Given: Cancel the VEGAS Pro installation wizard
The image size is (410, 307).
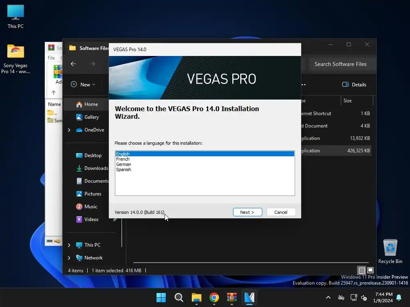Looking at the screenshot, I should coord(281,212).
